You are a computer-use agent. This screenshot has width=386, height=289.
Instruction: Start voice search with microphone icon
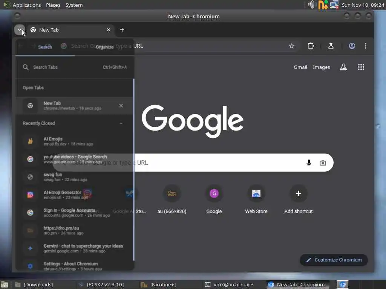coord(309,163)
